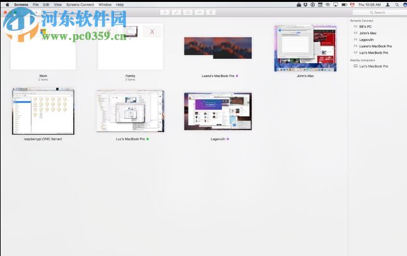Open the Dropbox menu bar icon
The width and height of the screenshot is (407, 256).
coord(305,4)
